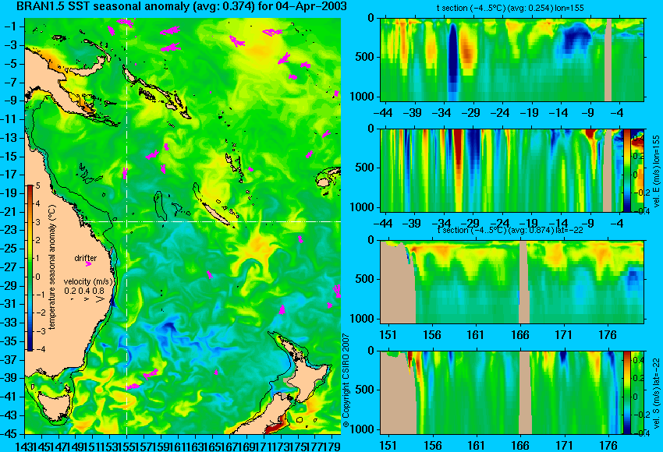Screen dimensions: 663x452
Task: Click the 't section' lon=155 title text
Action: tap(510, 8)
